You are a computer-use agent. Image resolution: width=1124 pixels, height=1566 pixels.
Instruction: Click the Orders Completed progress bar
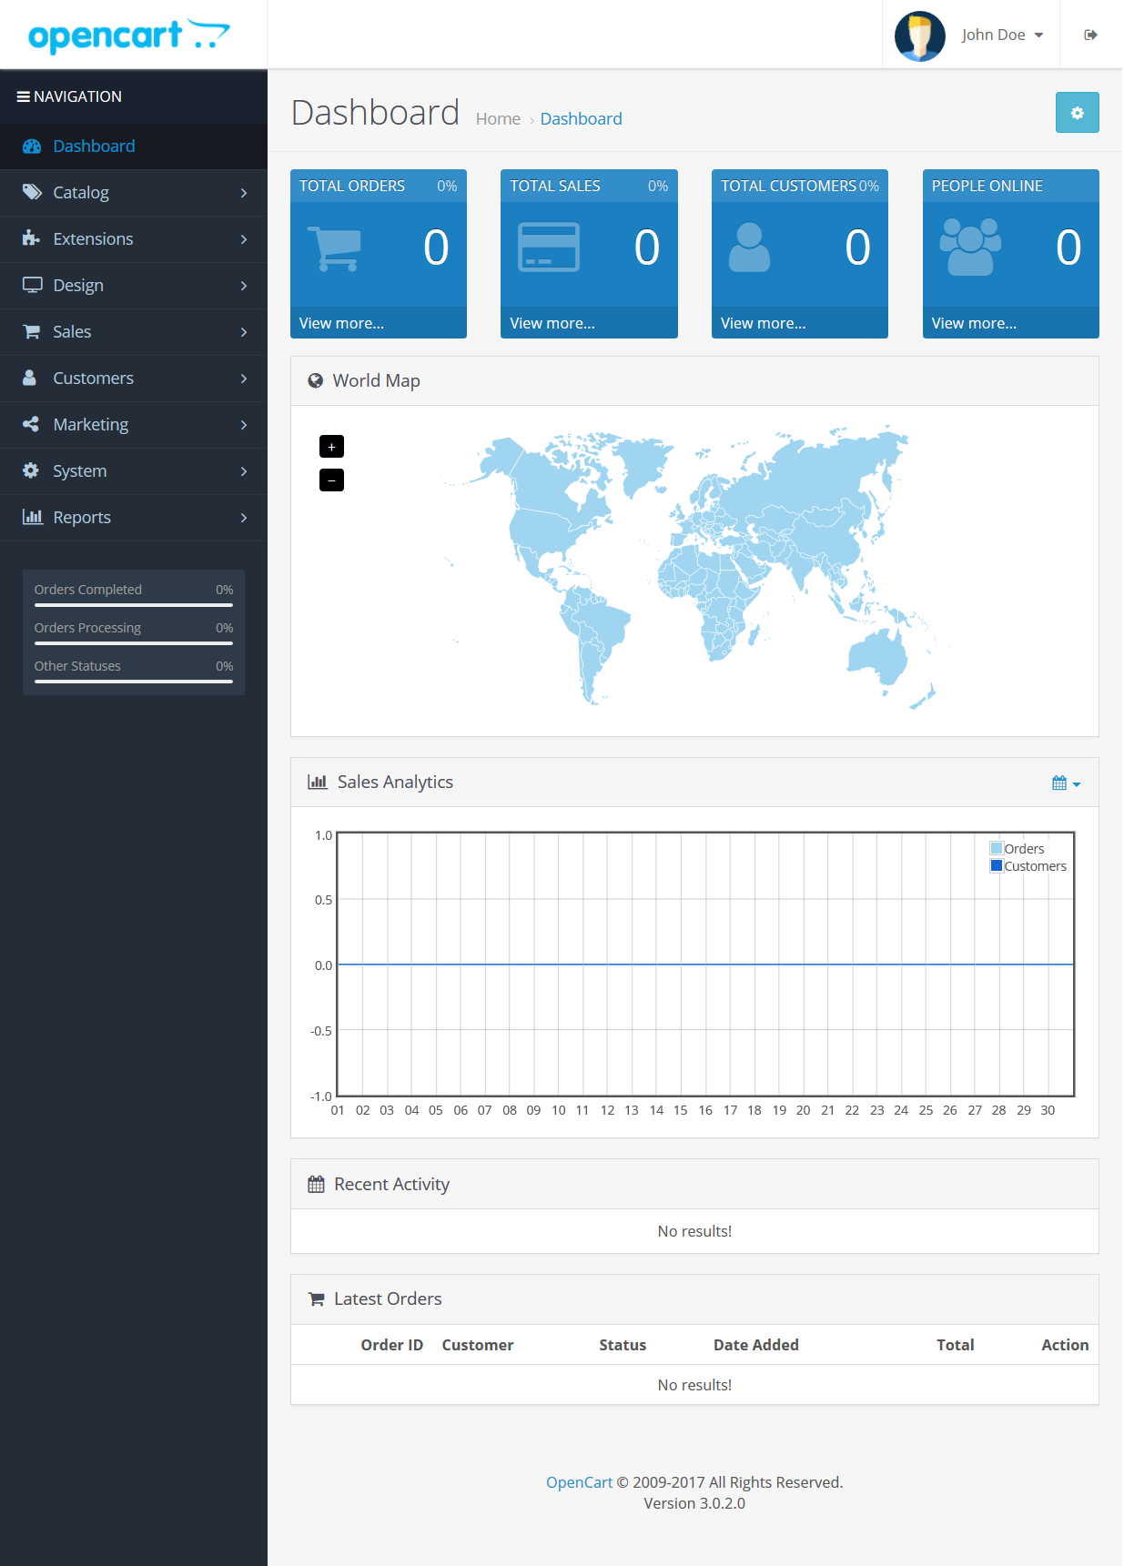point(133,604)
